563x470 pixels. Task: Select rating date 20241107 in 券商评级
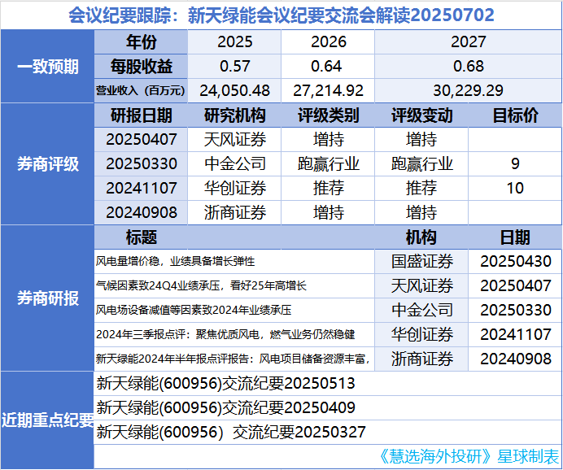pos(141,188)
